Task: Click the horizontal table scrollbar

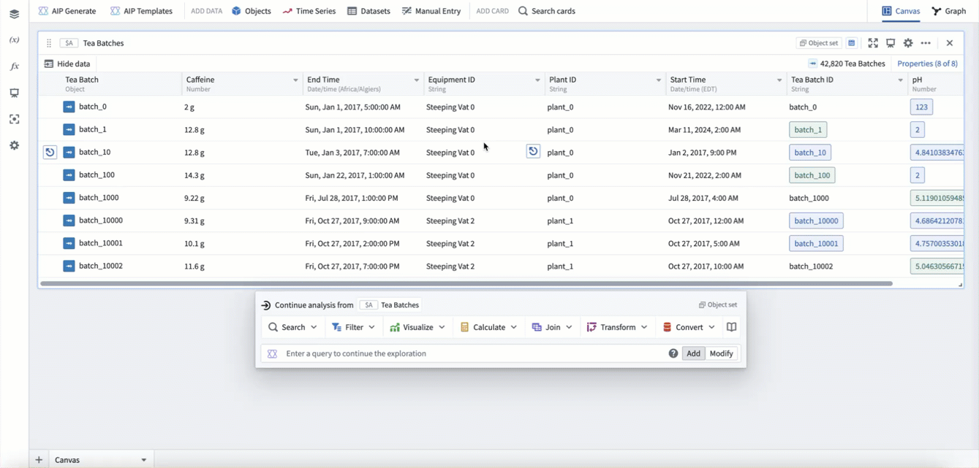Action: [466, 283]
